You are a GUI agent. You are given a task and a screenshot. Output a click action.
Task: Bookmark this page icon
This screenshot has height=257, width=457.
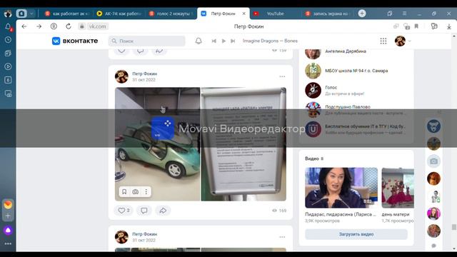pos(416,26)
